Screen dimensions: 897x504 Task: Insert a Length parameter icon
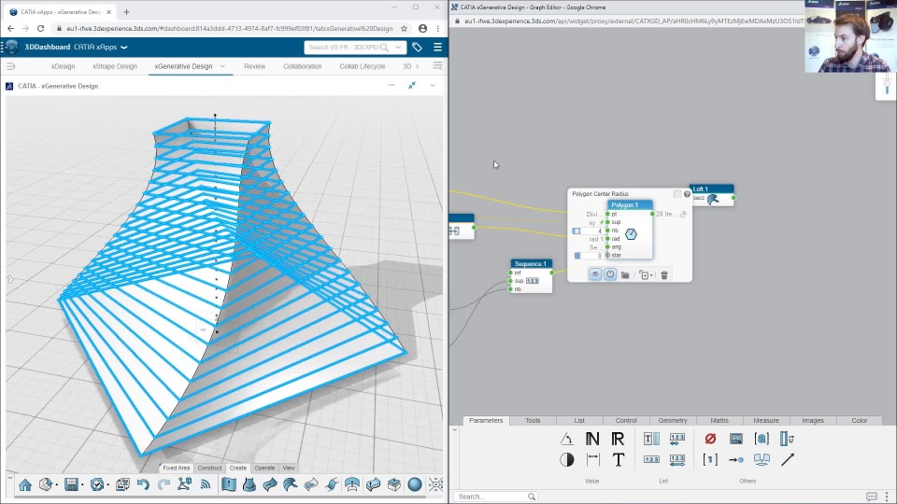592,459
